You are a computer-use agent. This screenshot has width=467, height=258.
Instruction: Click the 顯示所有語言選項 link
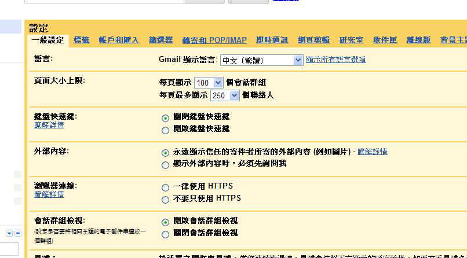point(335,60)
